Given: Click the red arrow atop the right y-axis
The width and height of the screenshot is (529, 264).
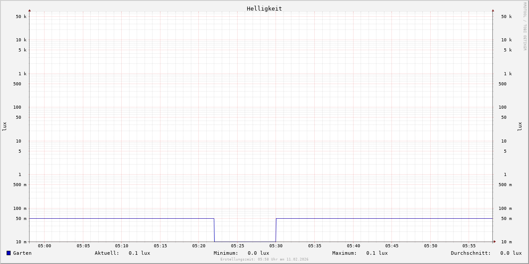Looking at the screenshot, I should [x=493, y=10].
